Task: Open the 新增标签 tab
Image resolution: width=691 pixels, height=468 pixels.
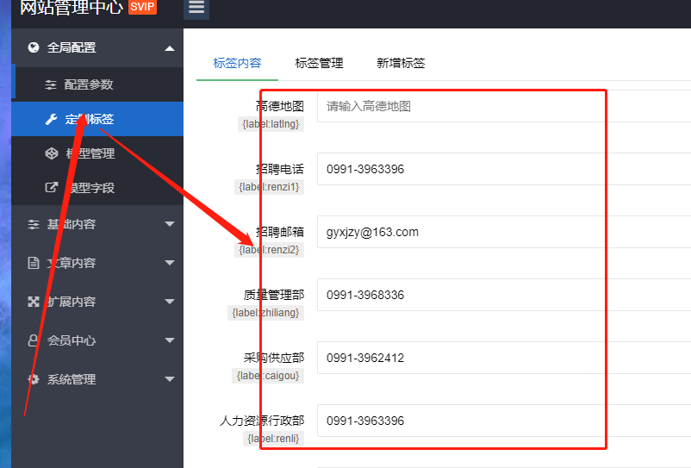Action: tap(401, 63)
